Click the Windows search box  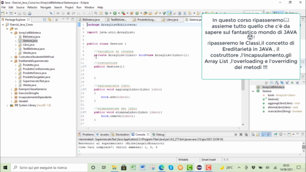coord(49,168)
